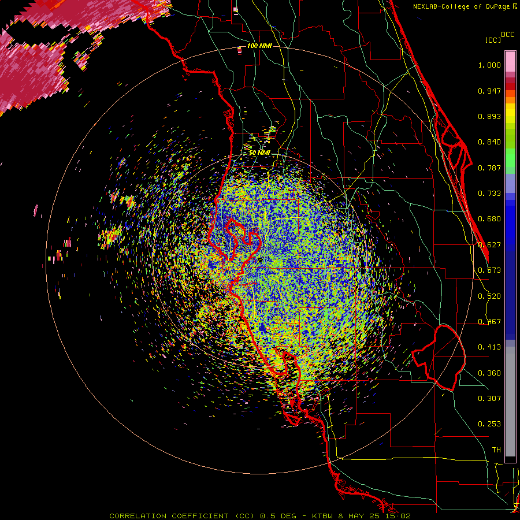The width and height of the screenshot is (520, 520).
Task: Click the 0.787 color scale value
Action: coord(489,168)
